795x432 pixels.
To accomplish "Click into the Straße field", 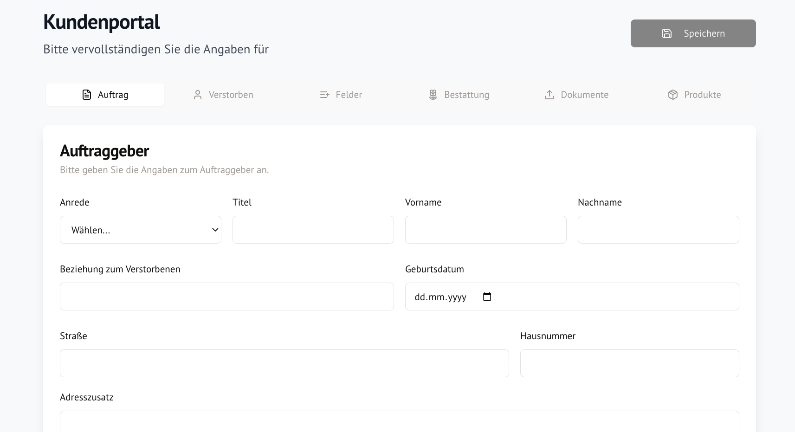I will 284,363.
